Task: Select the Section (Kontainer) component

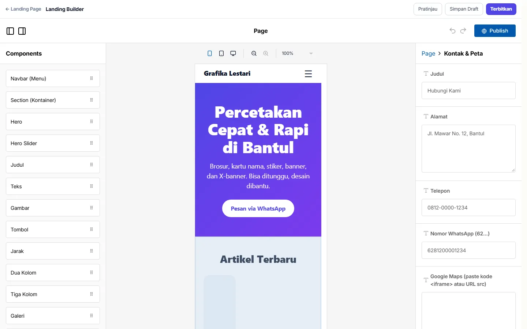Action: pos(53,100)
